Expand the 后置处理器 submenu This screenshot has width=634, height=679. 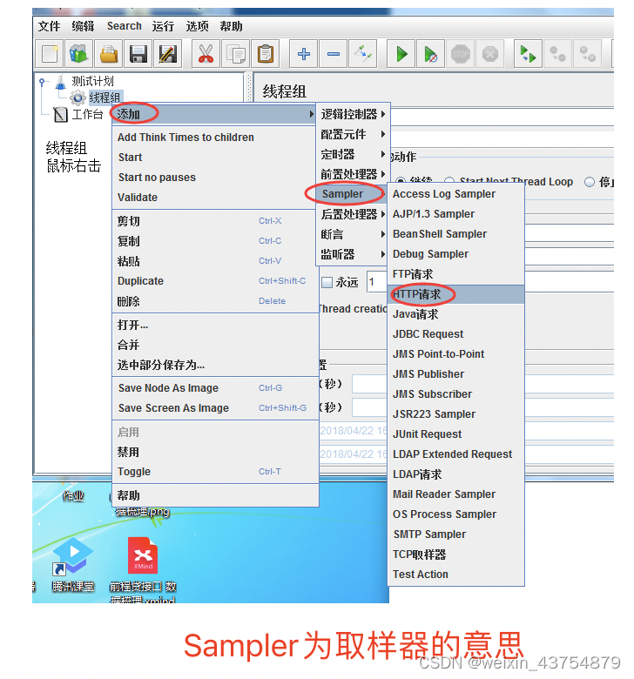tap(353, 214)
